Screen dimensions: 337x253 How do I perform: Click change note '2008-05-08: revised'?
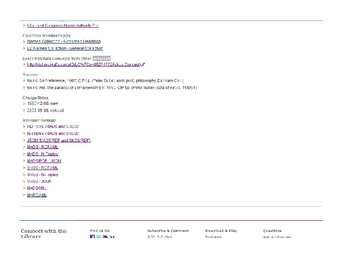pos(45,111)
